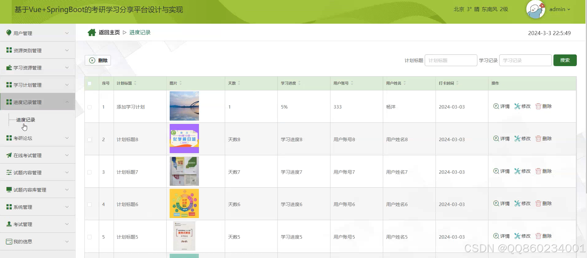
Task: Check the checkbox for row 计划标题6
Action: 90,204
